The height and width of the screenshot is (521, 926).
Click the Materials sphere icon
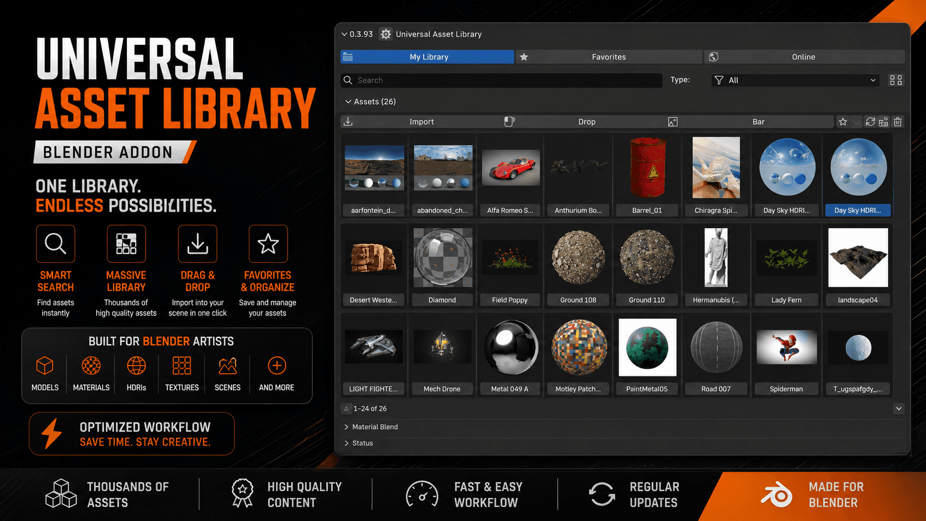click(91, 366)
